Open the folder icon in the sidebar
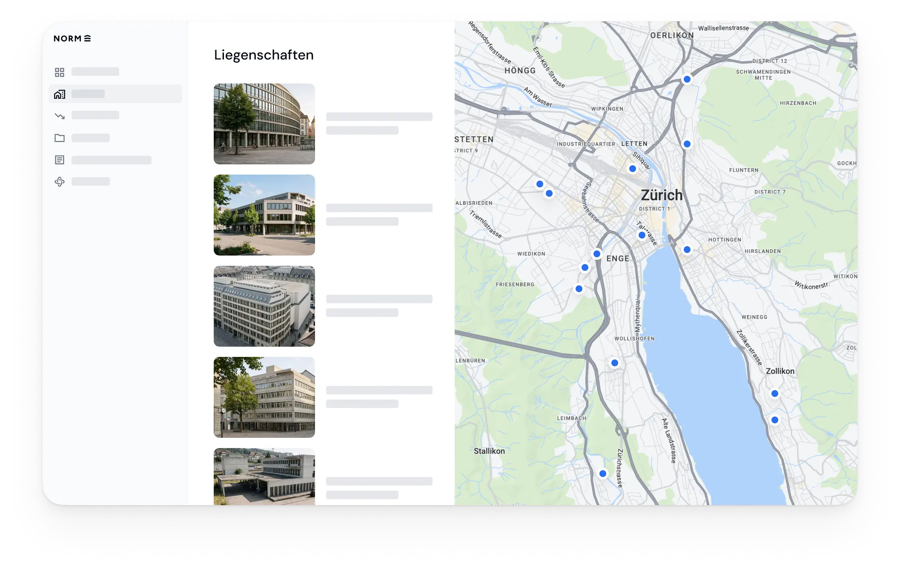The width and height of the screenshot is (900, 569). 60,138
